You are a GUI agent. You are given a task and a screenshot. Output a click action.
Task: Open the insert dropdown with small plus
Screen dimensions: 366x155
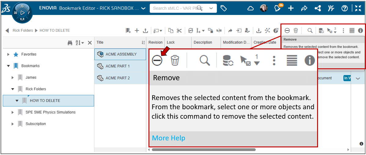[x=200, y=30]
